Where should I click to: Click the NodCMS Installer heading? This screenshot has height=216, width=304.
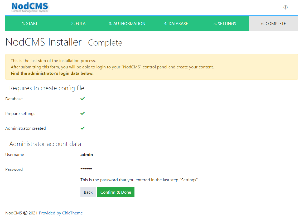tap(44, 42)
